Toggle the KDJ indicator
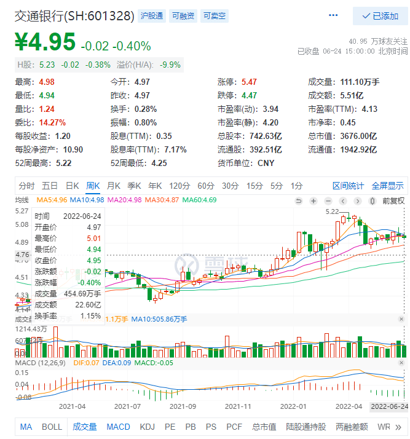410x439 pixels. pos(147,427)
